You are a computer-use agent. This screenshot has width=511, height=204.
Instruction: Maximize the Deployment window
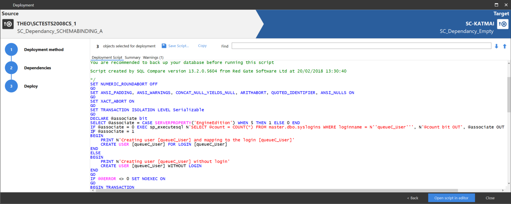tap(496, 5)
